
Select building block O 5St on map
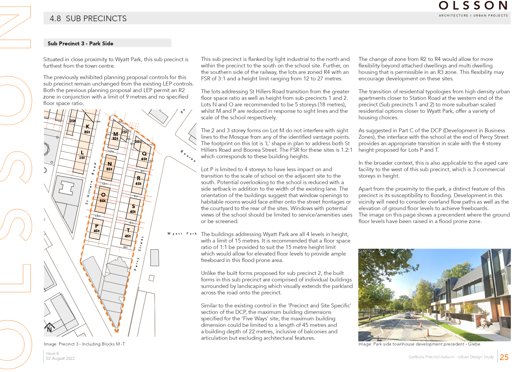(x=103, y=198)
